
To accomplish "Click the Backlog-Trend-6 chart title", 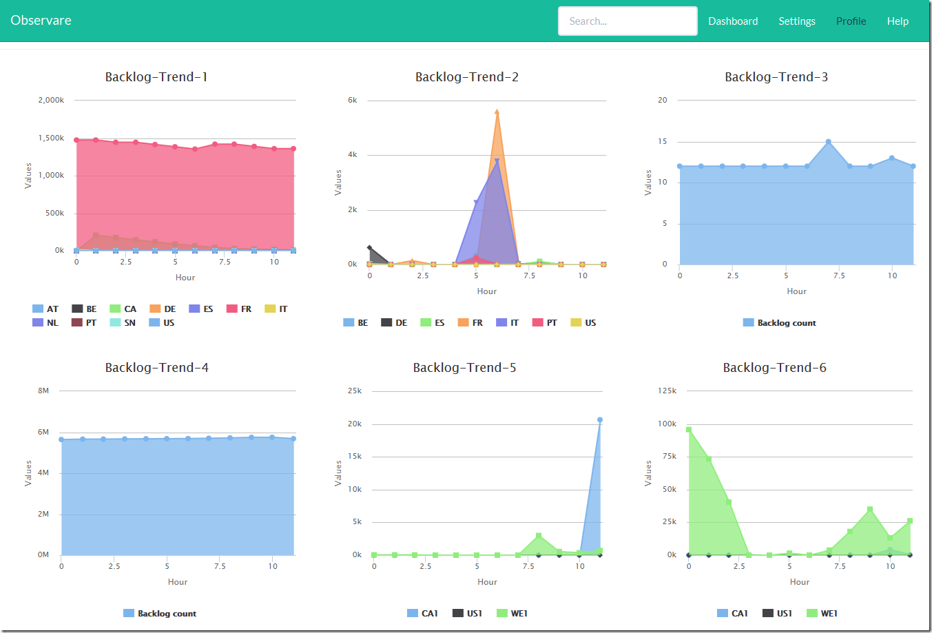I will click(x=775, y=368).
